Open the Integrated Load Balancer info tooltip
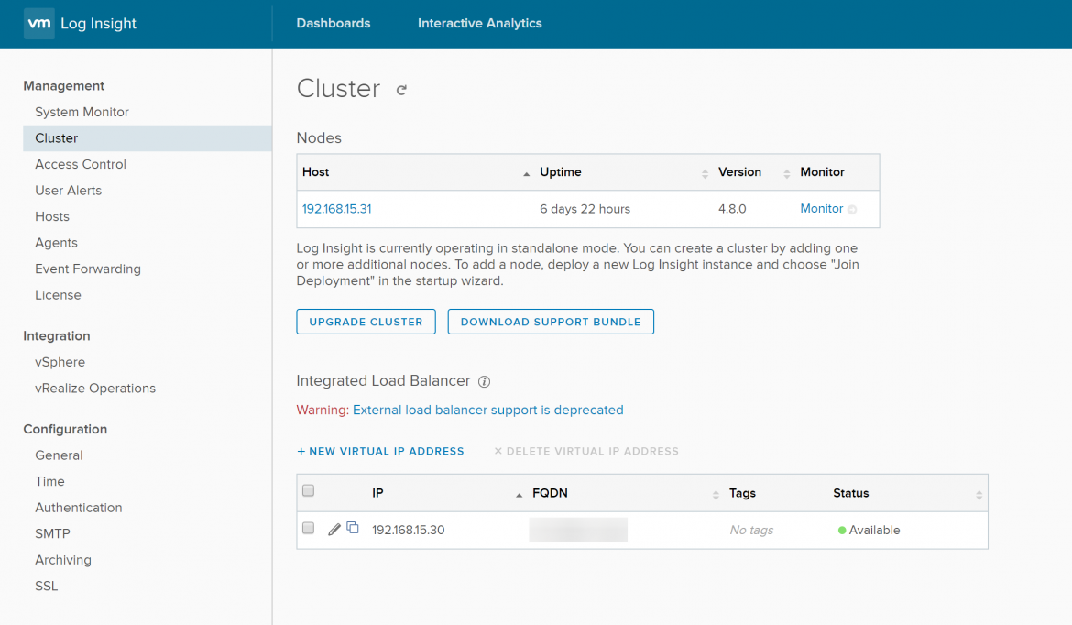The image size is (1072, 625). pos(484,381)
